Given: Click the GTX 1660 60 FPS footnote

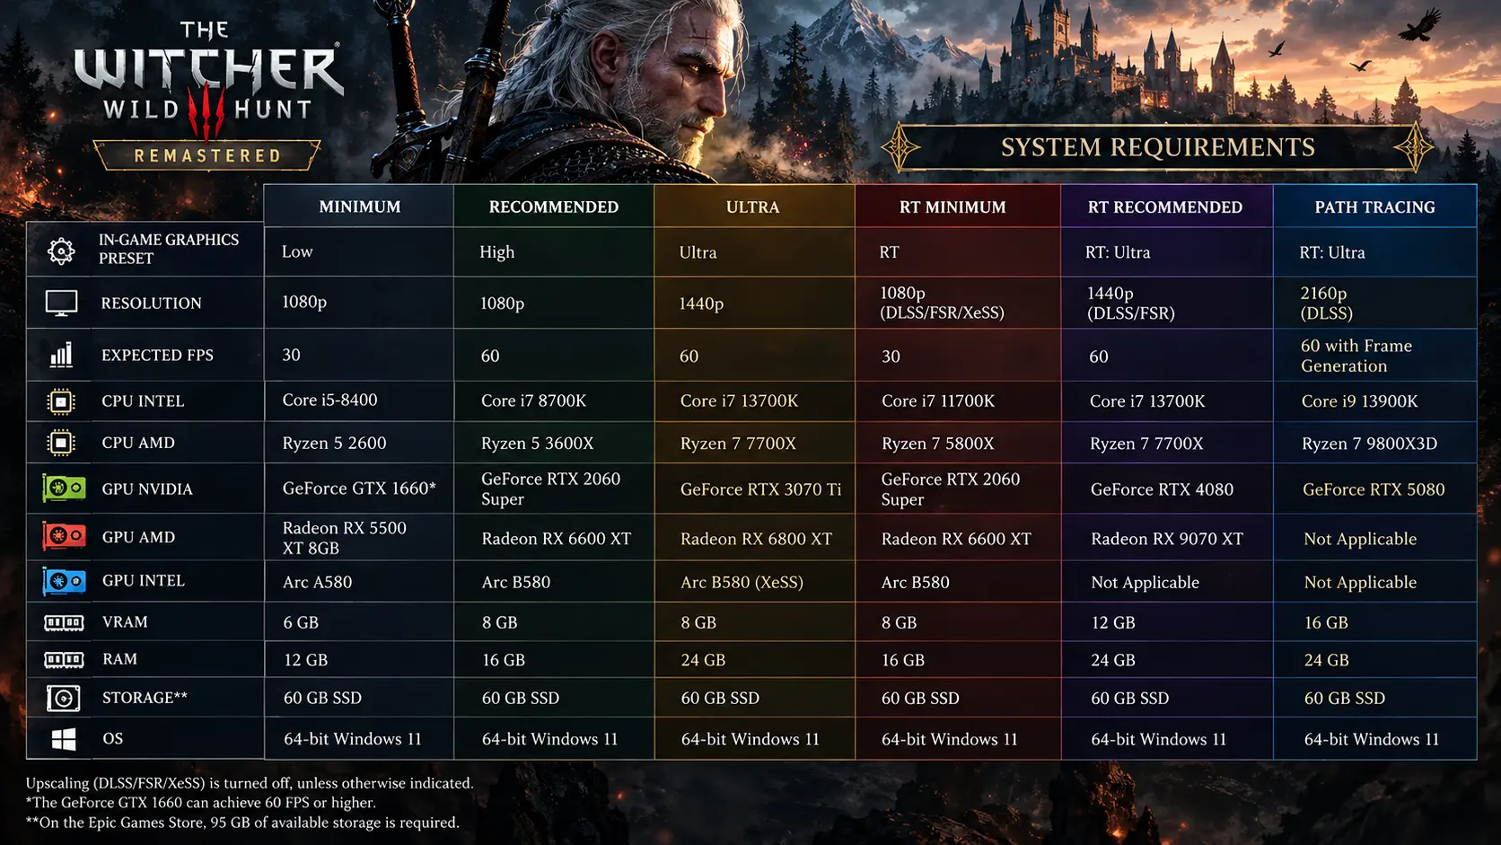Looking at the screenshot, I should click(x=201, y=803).
